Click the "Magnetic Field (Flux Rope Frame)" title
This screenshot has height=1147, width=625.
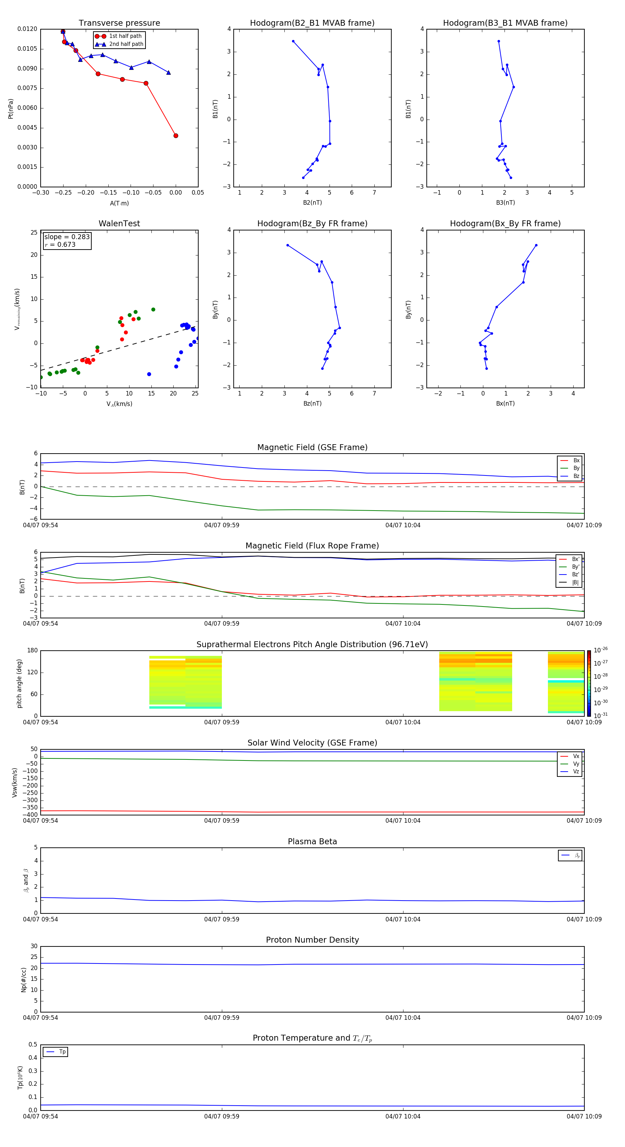(x=312, y=546)
